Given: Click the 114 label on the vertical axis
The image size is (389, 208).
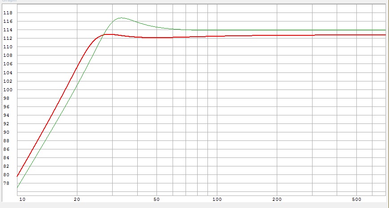Looking at the screenshot, I should (8, 30).
